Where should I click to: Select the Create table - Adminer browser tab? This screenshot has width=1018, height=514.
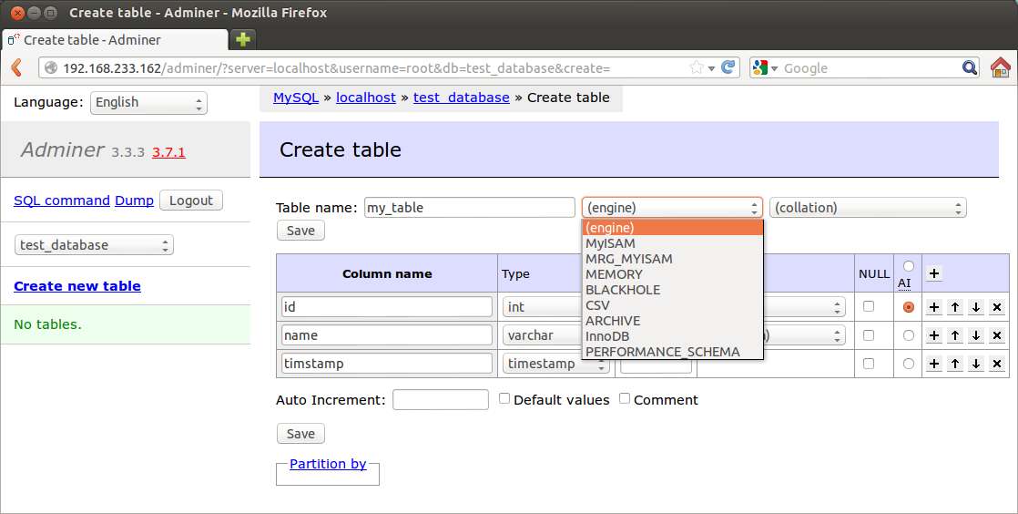(115, 39)
